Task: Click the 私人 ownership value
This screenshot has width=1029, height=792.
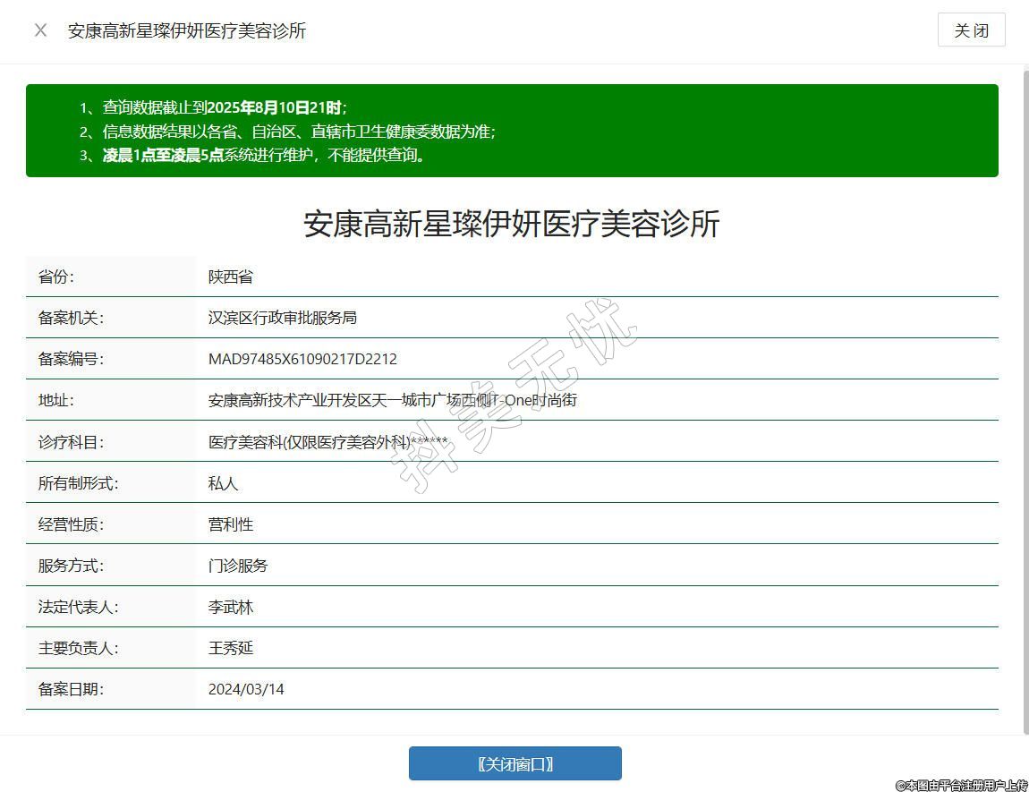Action: (x=224, y=483)
